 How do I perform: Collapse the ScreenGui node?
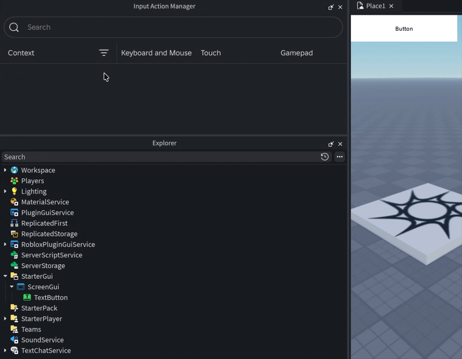[x=12, y=286]
